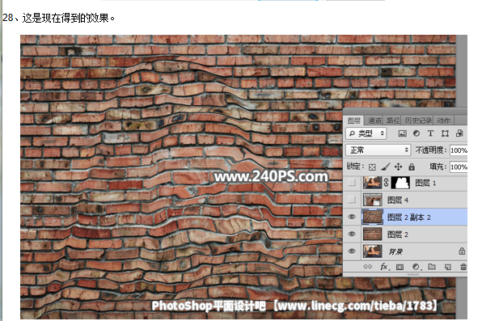This screenshot has width=482, height=321.
Task: Filter layers by shape icon
Action: pyautogui.click(x=445, y=133)
